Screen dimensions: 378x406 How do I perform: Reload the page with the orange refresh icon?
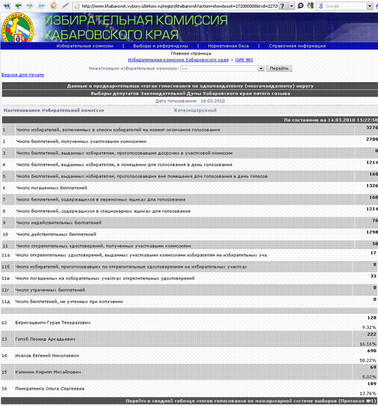(x=53, y=5)
